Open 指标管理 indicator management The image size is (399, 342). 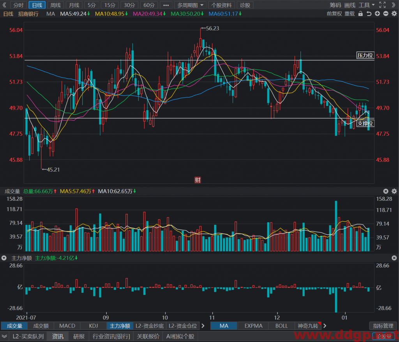[x=383, y=326]
